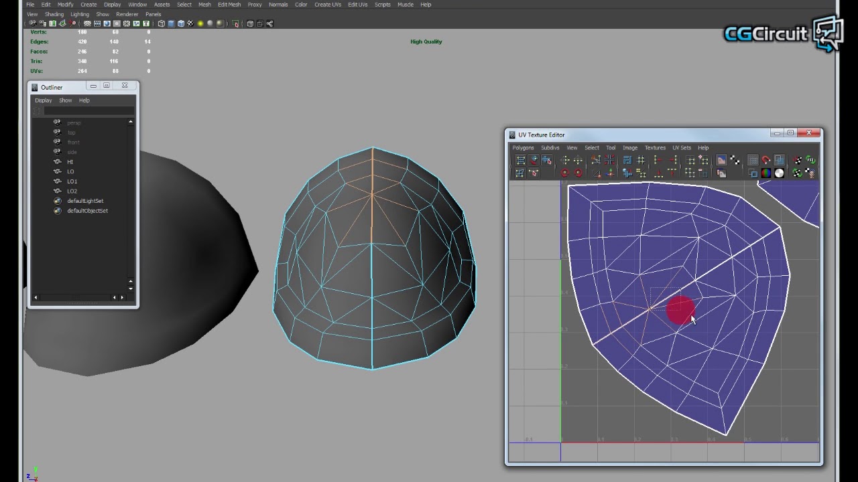Screen dimensions: 858x482
Task: Open the Show menu in Outliner
Action: coord(65,100)
